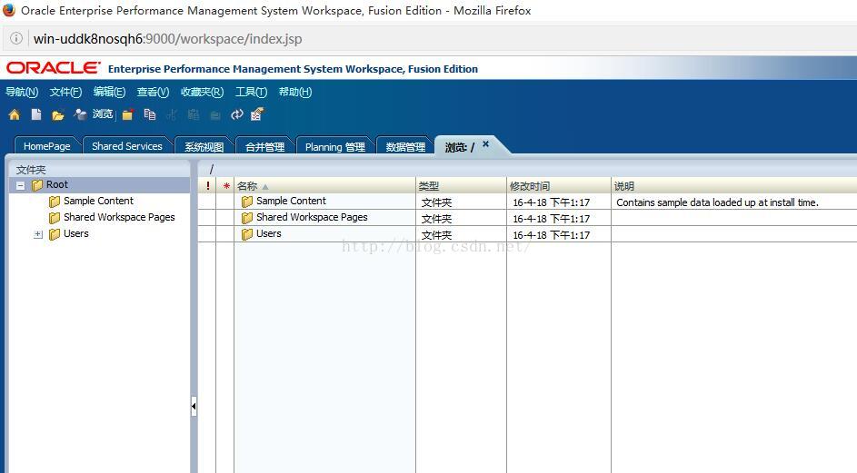Switch to the Planning 管理 tab
The image size is (857, 473).
(x=335, y=146)
